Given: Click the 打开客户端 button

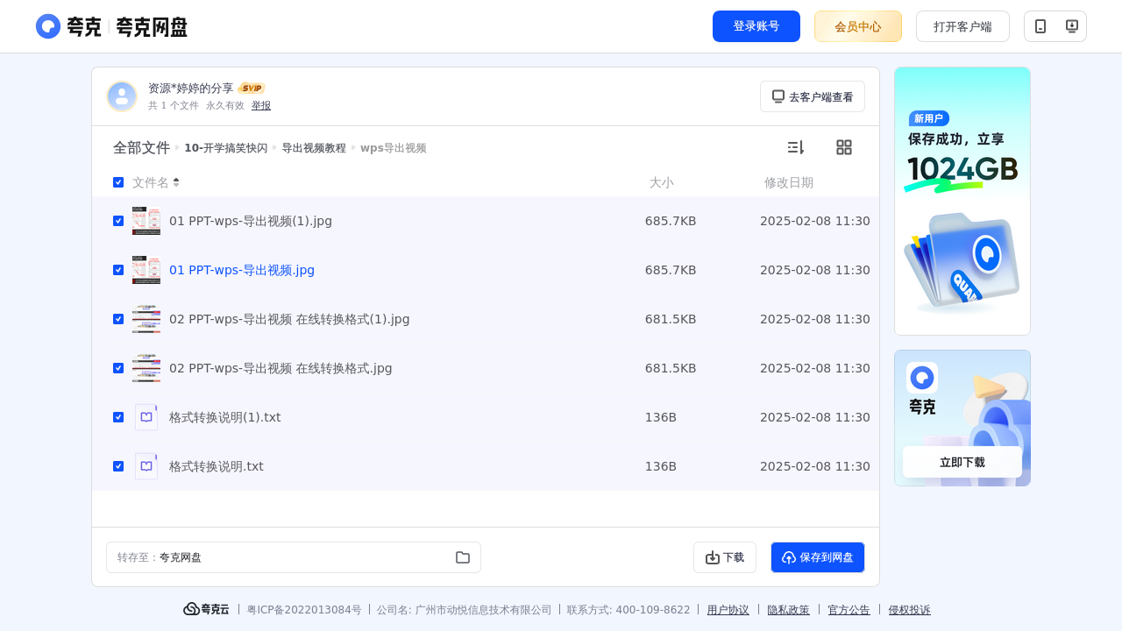Looking at the screenshot, I should coord(962,26).
